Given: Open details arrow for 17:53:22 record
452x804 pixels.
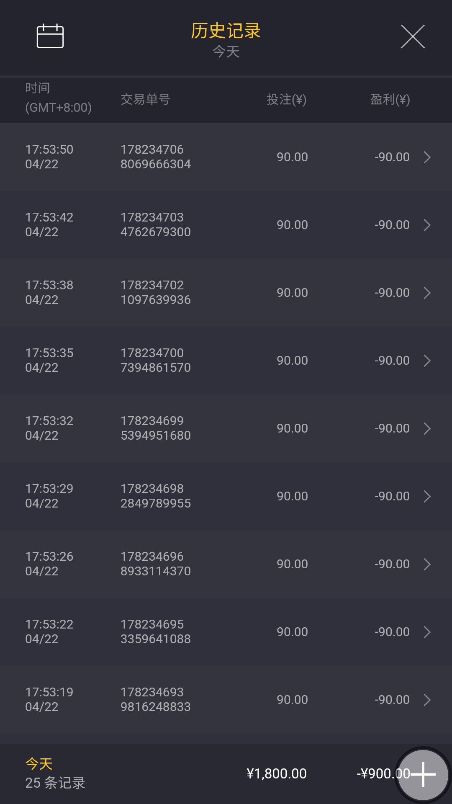Looking at the screenshot, I should click(427, 632).
